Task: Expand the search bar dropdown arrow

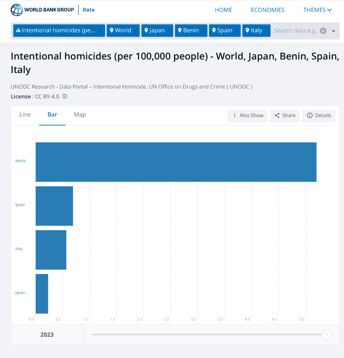Action: [334, 31]
